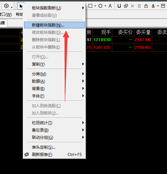The image size is (167, 174).
Task: Open the 备忘录(B) submenu
Action: [54, 130]
